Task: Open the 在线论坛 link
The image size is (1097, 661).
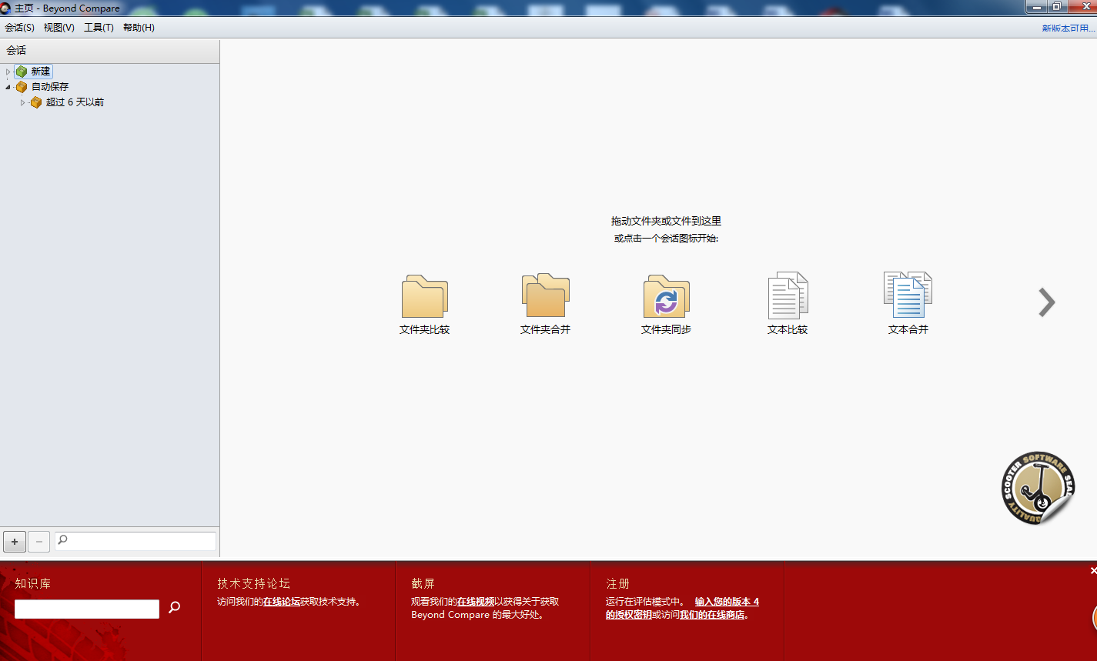Action: (x=282, y=602)
